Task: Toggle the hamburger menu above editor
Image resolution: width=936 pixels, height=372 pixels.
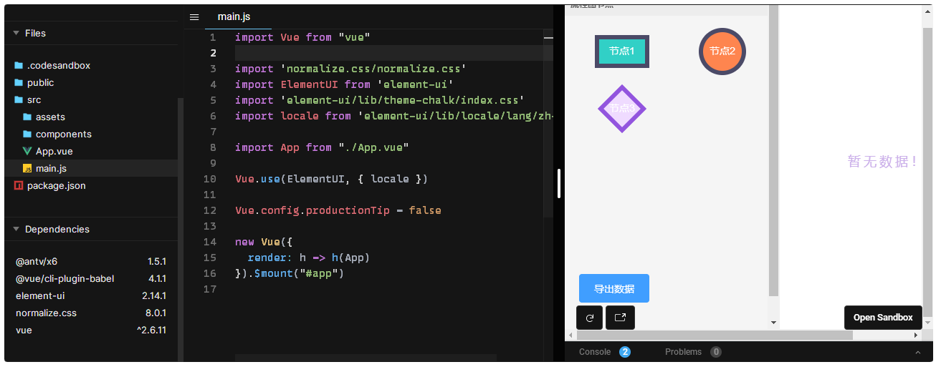Action: (194, 17)
